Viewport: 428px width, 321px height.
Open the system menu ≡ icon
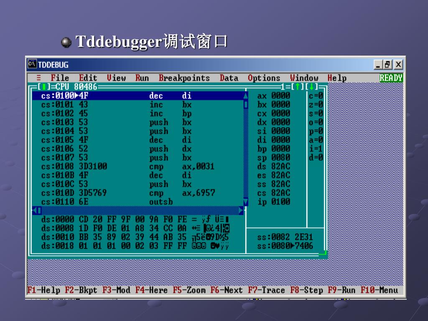[39, 78]
